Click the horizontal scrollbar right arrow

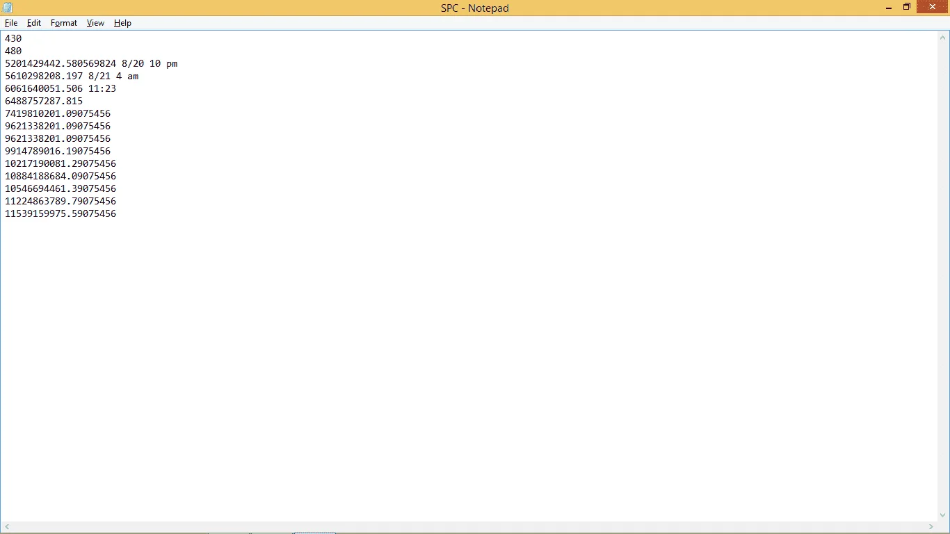click(932, 527)
